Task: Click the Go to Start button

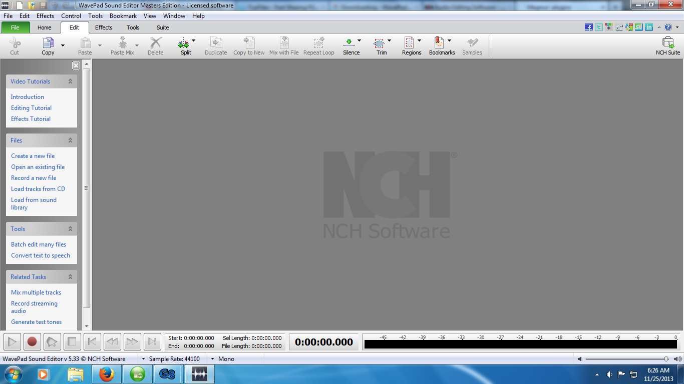Action: click(x=92, y=341)
